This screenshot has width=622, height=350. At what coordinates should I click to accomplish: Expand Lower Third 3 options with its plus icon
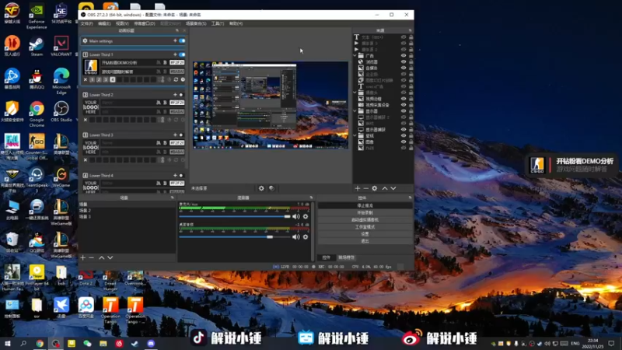175,135
